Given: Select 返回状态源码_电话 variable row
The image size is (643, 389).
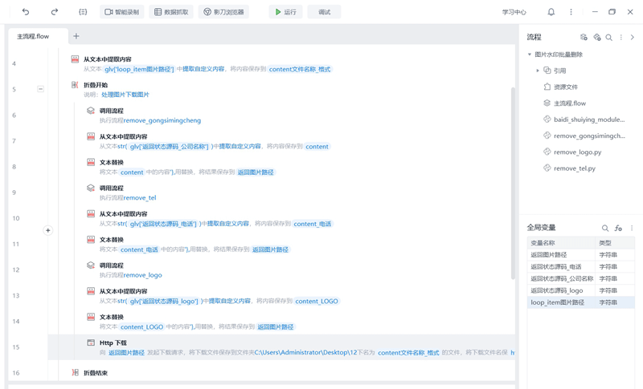Looking at the screenshot, I should coord(580,267).
